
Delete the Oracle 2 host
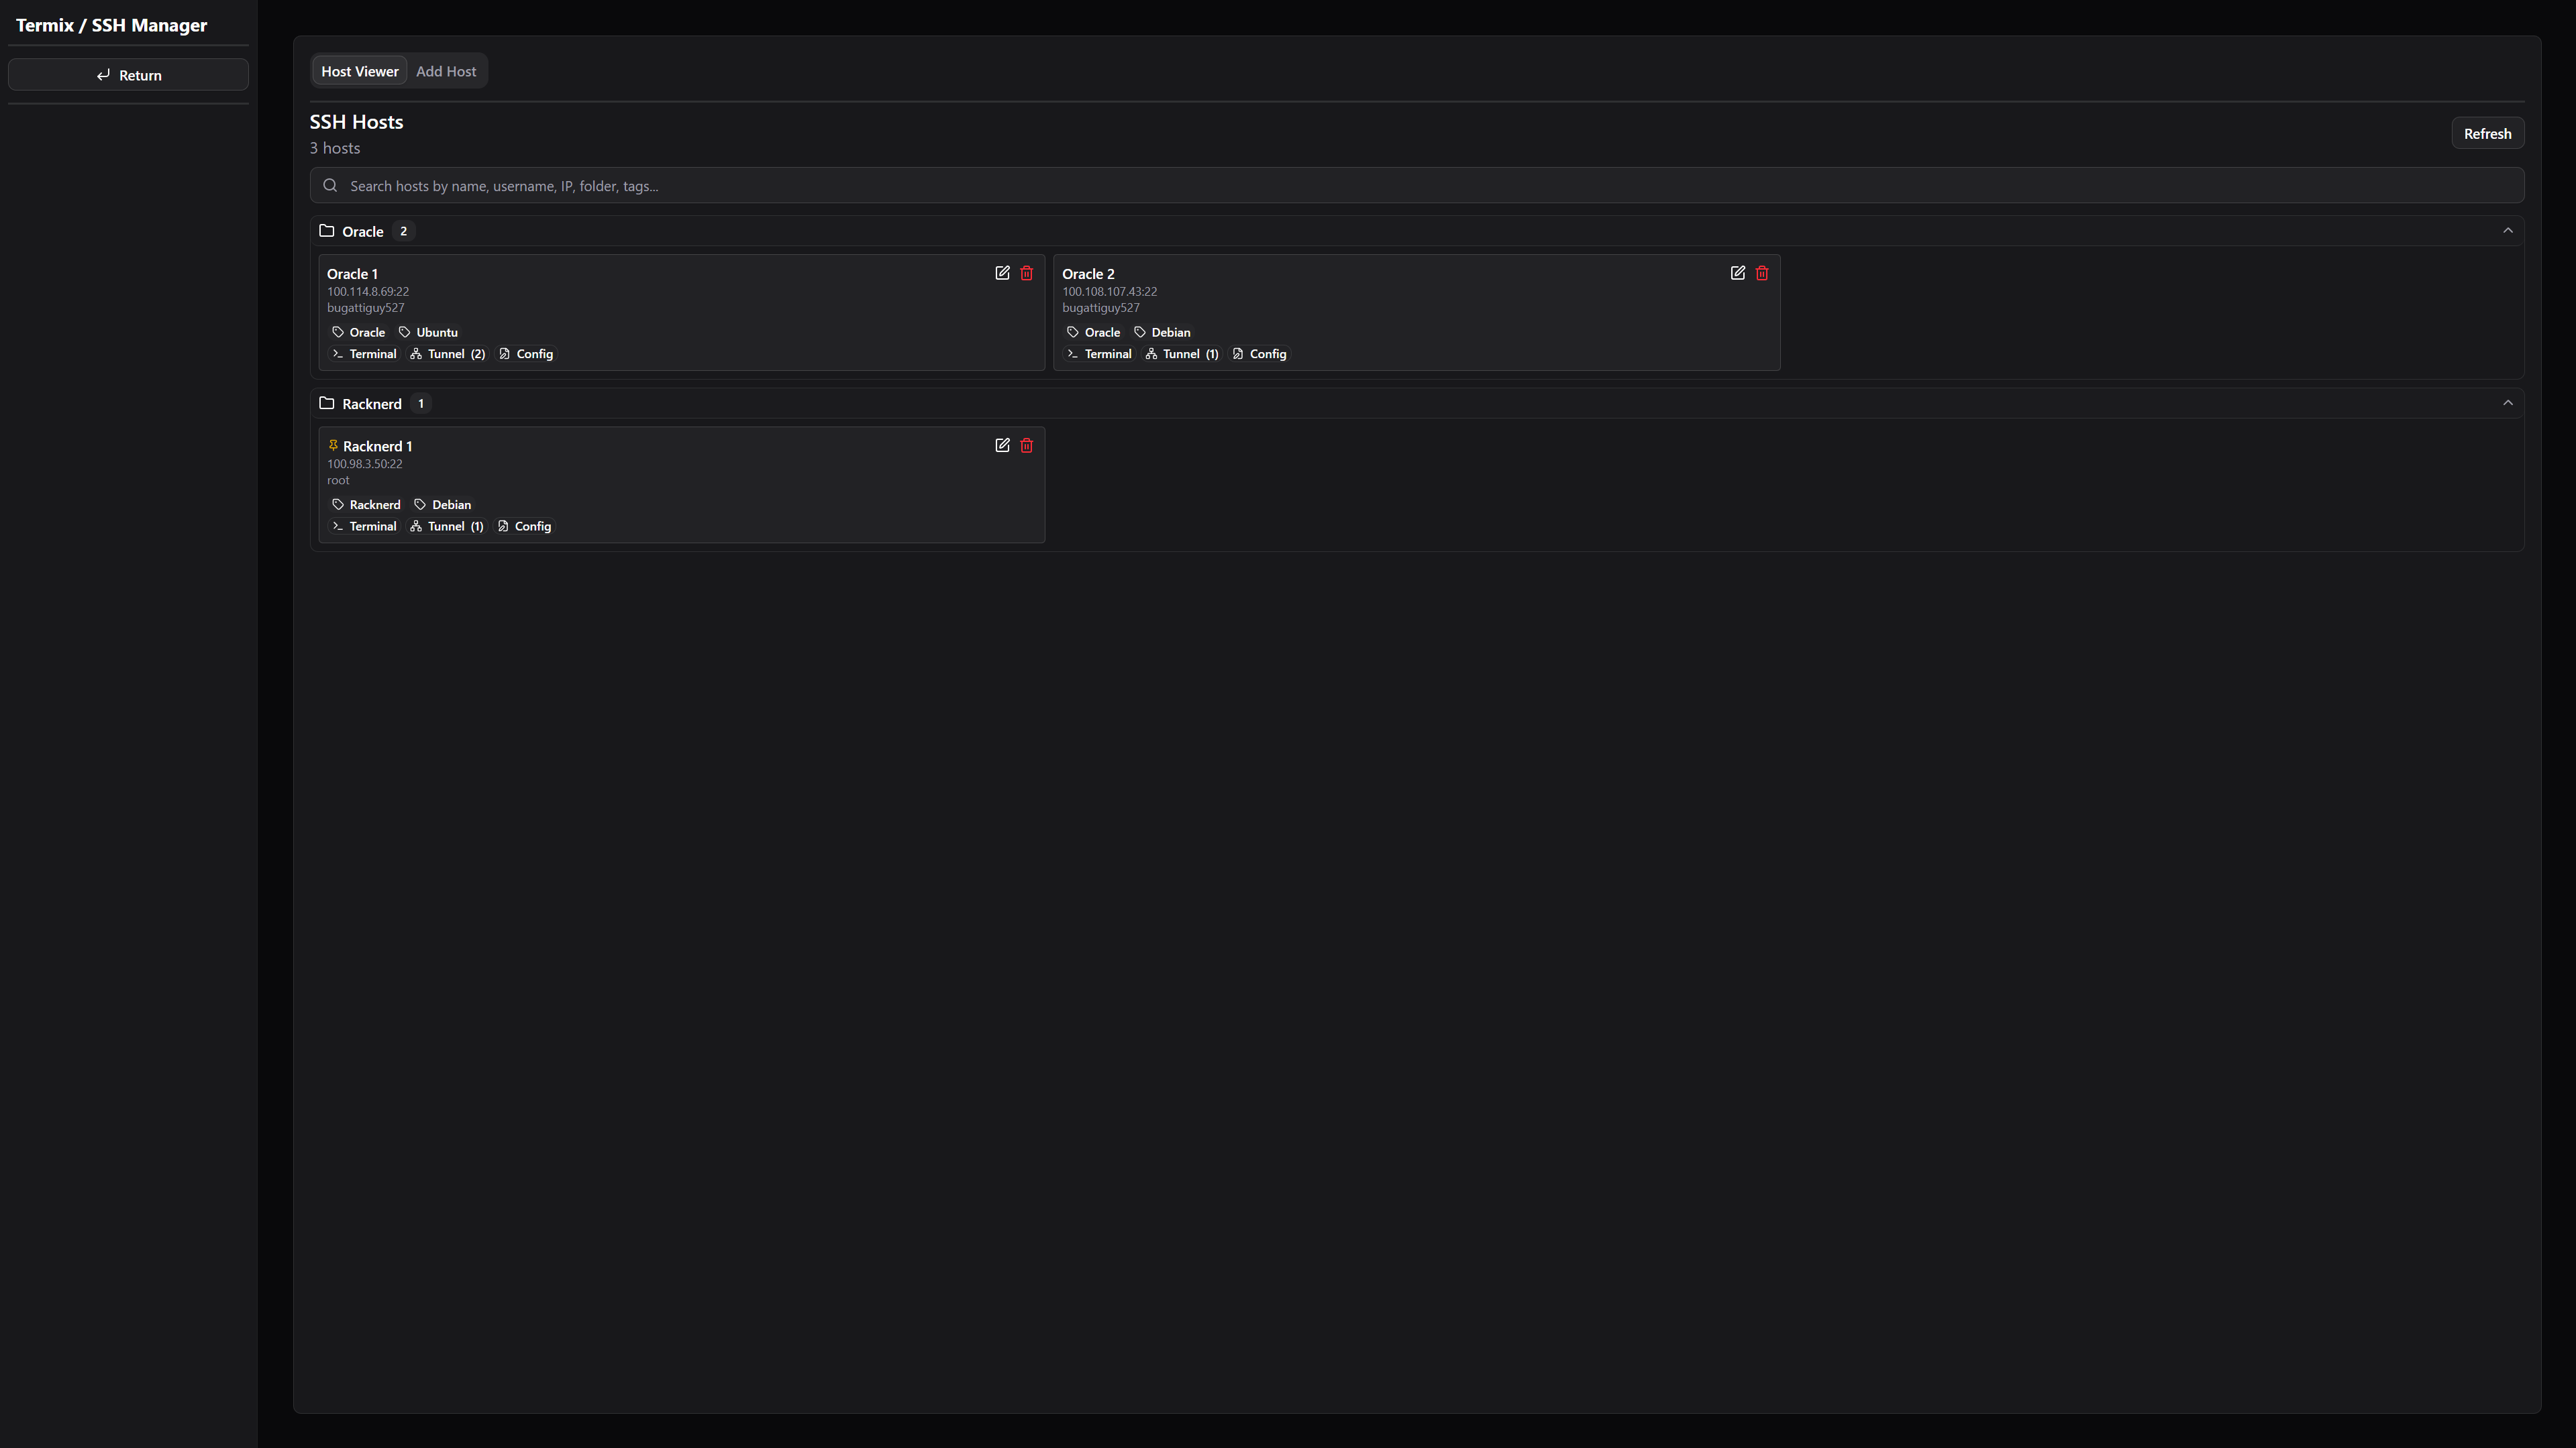coord(1761,273)
